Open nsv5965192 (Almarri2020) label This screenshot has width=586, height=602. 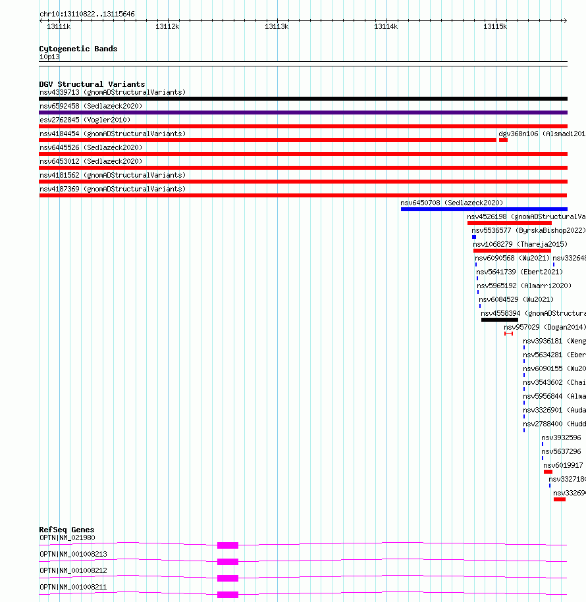tap(524, 286)
